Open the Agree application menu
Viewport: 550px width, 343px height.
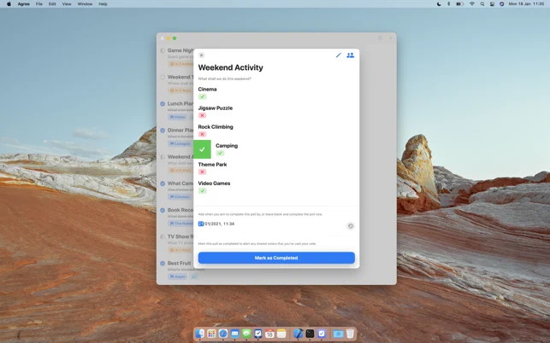(x=23, y=4)
